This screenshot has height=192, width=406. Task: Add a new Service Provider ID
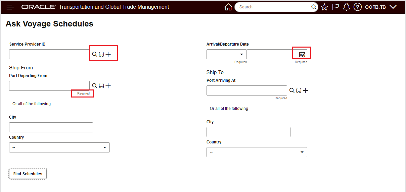(x=108, y=54)
